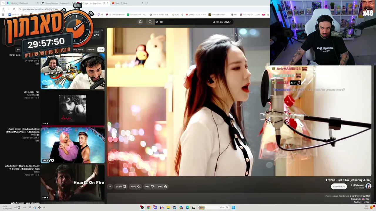The image size is (376, 211).
Task: Open the 5:01 black-and-white portrait thumbnail
Action: click(73, 108)
